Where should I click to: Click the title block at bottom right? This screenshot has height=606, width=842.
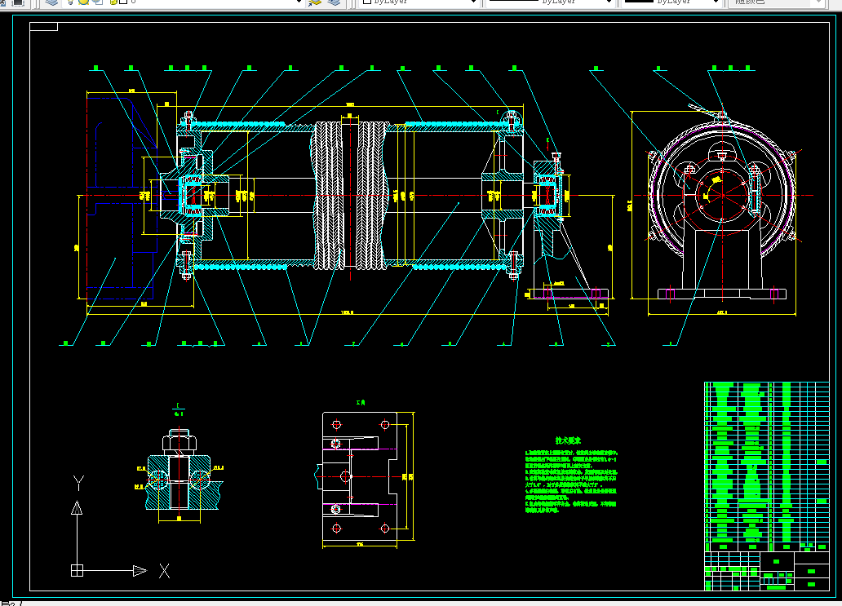pyautogui.click(x=766, y=571)
